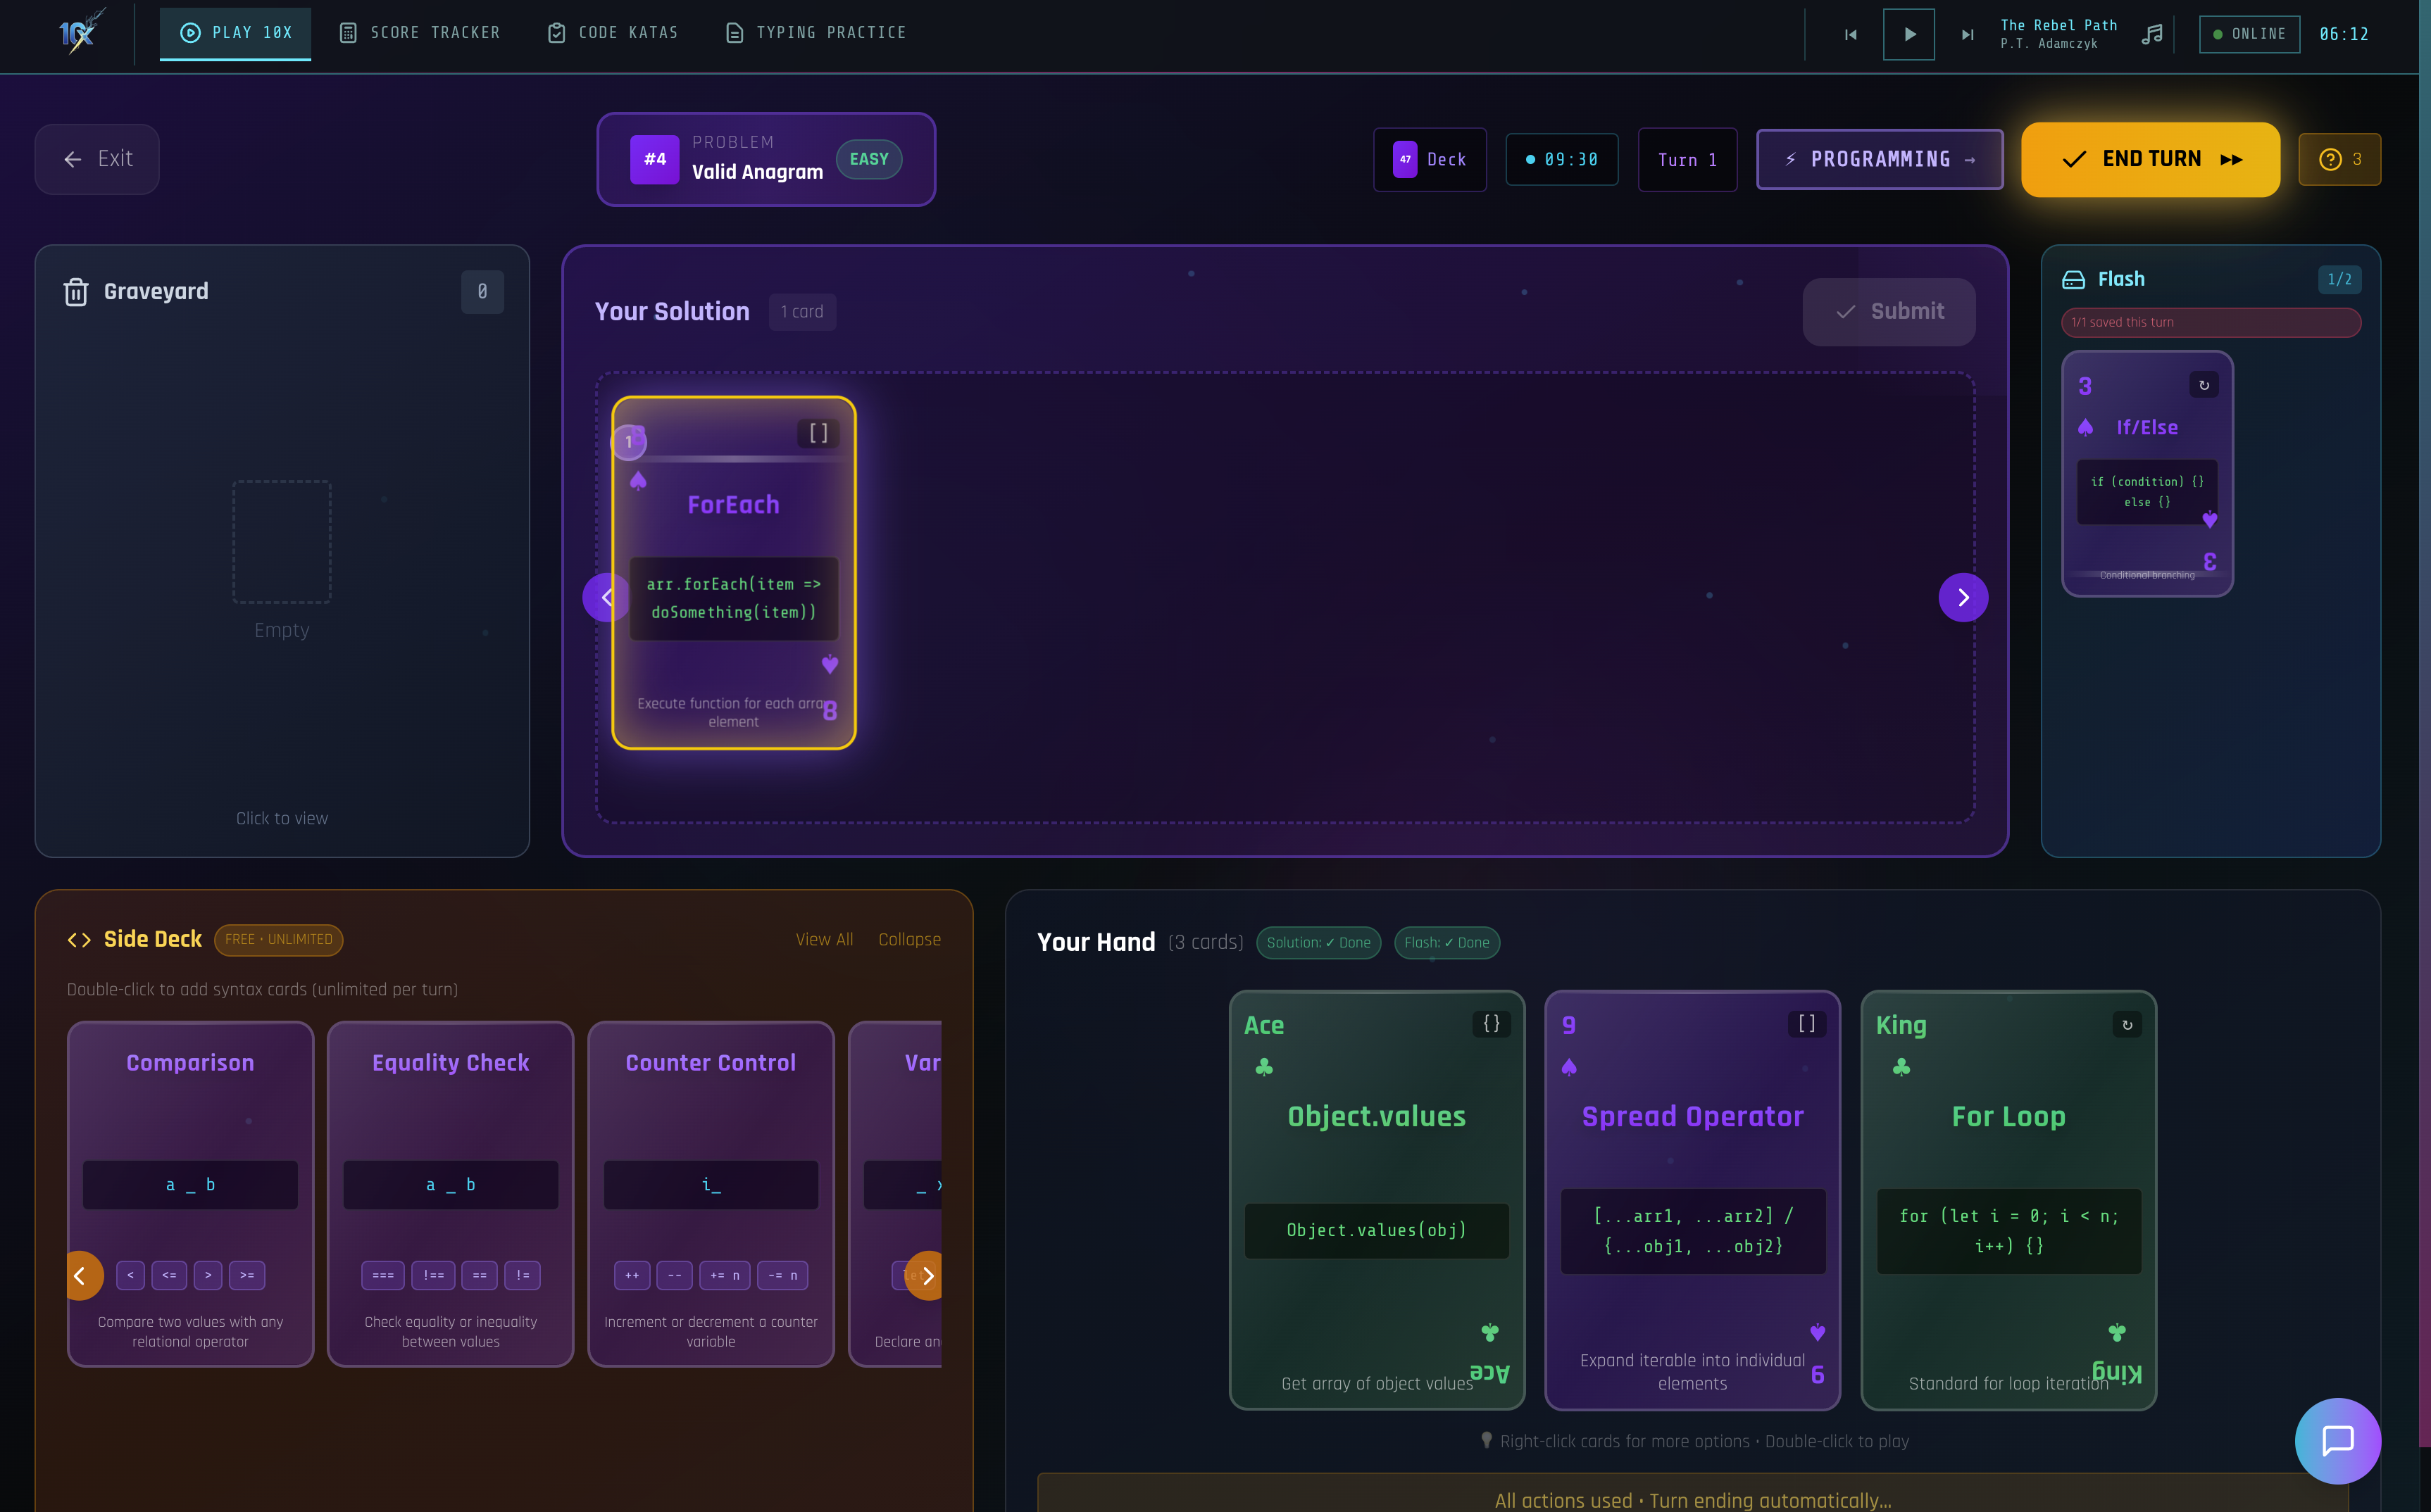Toggle the Solution: Done badge
Viewport: 2431px width, 1512px height.
point(1318,942)
